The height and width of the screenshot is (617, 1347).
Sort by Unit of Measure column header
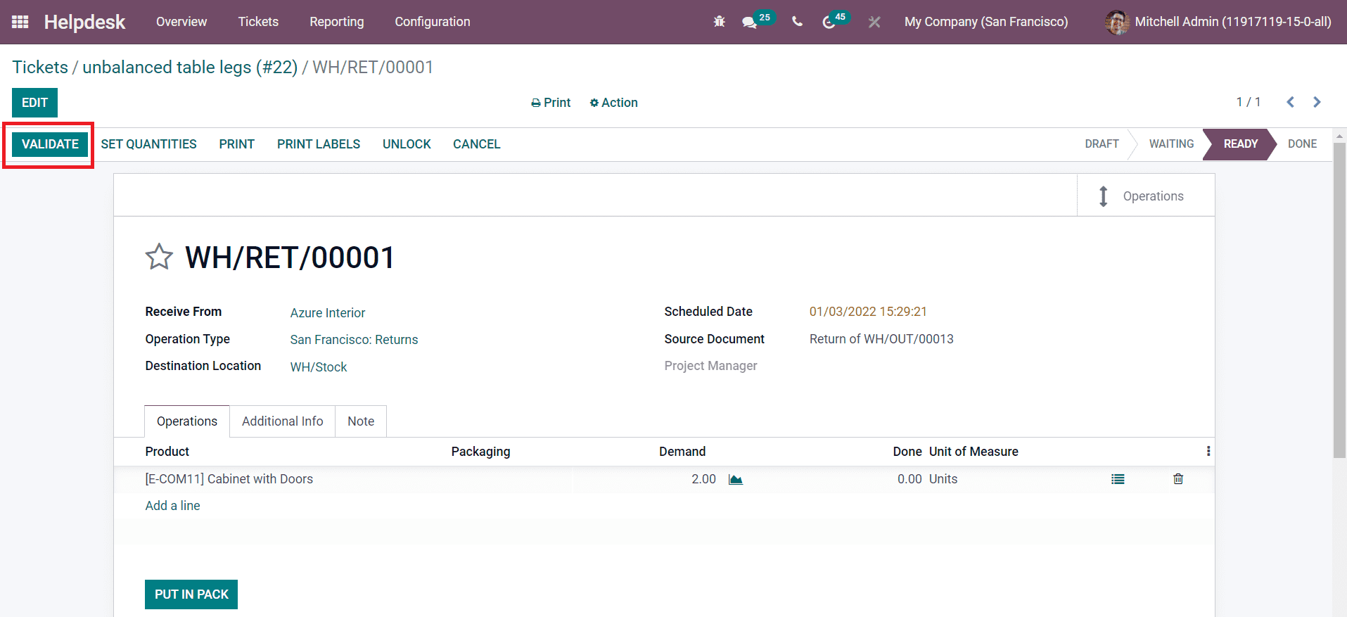[973, 452]
